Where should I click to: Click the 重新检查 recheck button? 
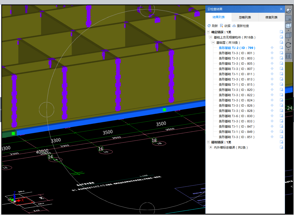click(x=241, y=26)
